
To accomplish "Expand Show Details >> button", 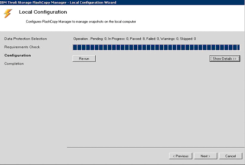I will click(x=225, y=59).
